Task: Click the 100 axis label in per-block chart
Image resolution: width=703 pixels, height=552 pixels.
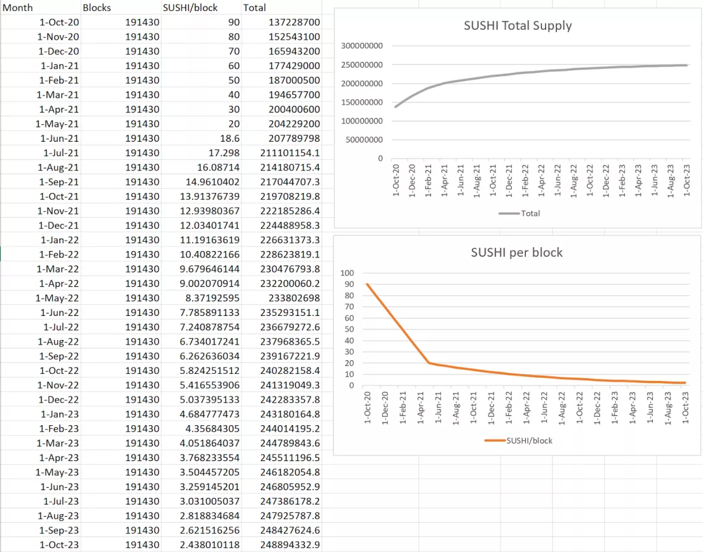Action: click(347, 273)
